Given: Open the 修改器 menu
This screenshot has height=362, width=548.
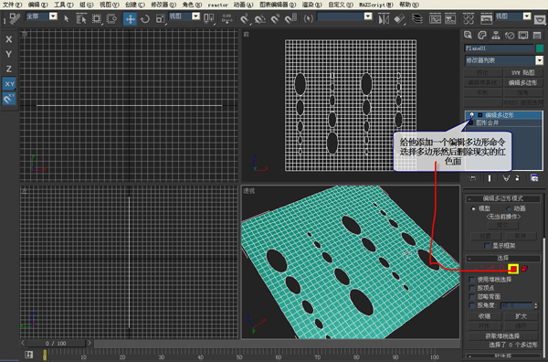Looking at the screenshot, I should [163, 5].
